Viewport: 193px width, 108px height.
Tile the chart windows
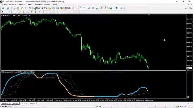(x=97, y=8)
